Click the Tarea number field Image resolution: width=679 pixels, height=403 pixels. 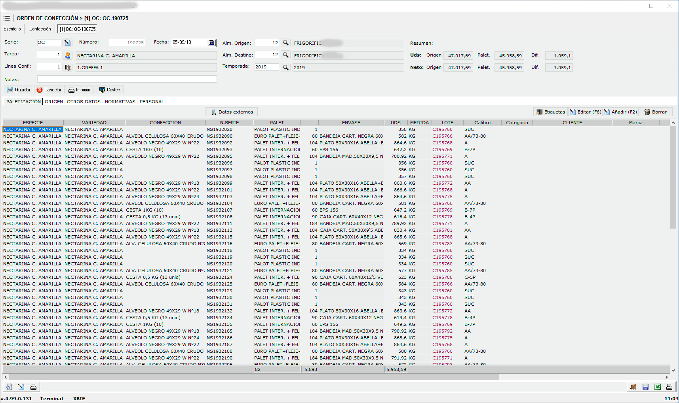(49, 55)
